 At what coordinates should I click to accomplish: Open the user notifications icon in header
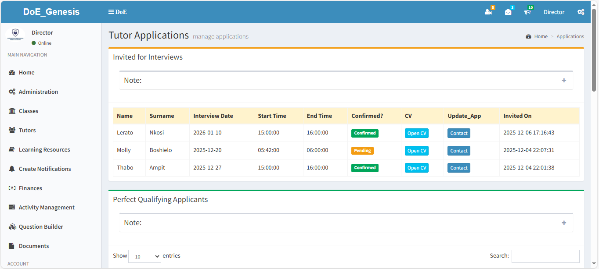[488, 12]
